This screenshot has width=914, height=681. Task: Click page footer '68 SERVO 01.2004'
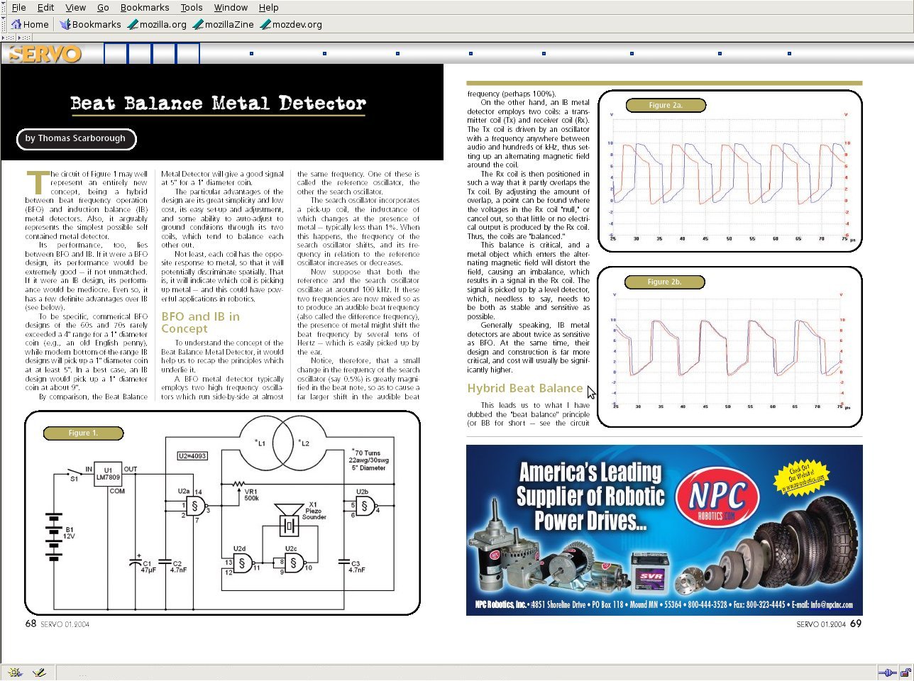point(57,624)
